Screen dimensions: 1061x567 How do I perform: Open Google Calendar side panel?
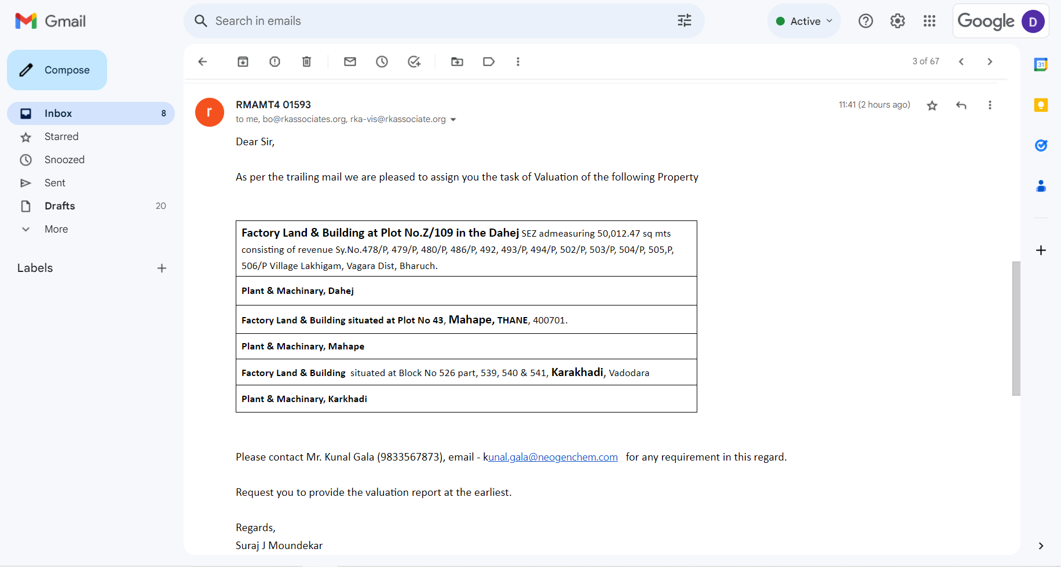(x=1041, y=65)
